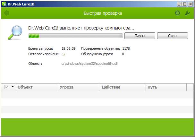The width and height of the screenshot is (195, 137).
Task: Close the Dr.Web CureIt! window
Action: point(191,4)
